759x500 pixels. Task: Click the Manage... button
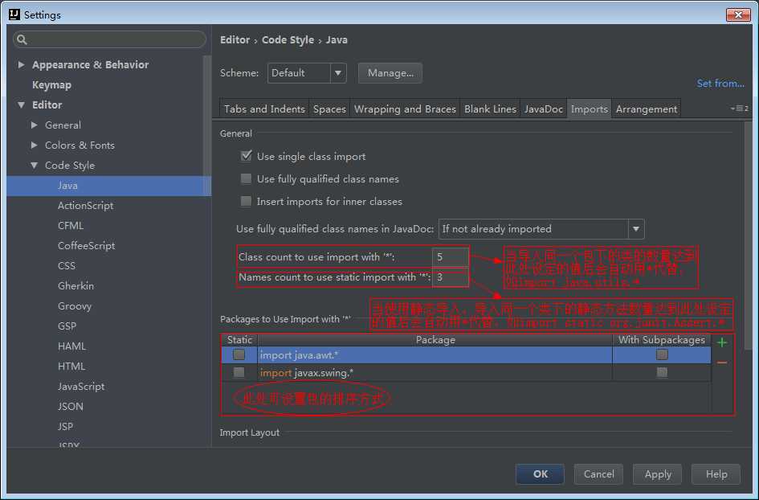coord(390,73)
